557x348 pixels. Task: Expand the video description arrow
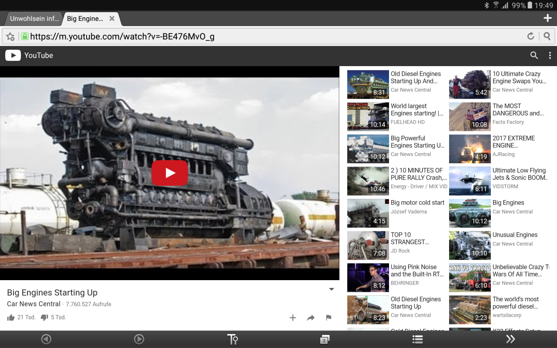332,289
